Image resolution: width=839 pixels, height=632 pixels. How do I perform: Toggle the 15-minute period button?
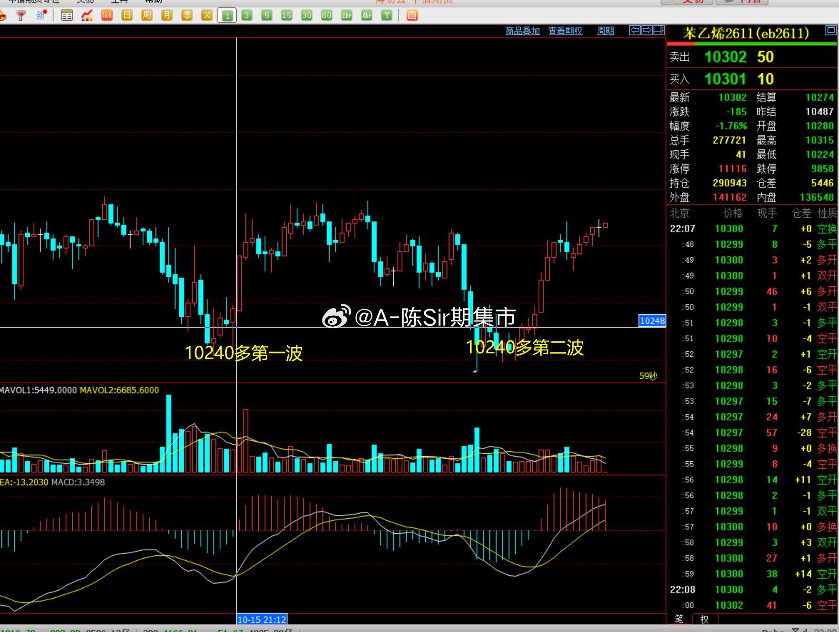[x=287, y=16]
